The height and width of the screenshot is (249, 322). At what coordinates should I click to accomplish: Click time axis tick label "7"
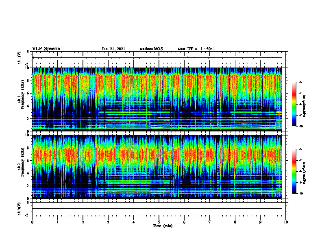210,222
